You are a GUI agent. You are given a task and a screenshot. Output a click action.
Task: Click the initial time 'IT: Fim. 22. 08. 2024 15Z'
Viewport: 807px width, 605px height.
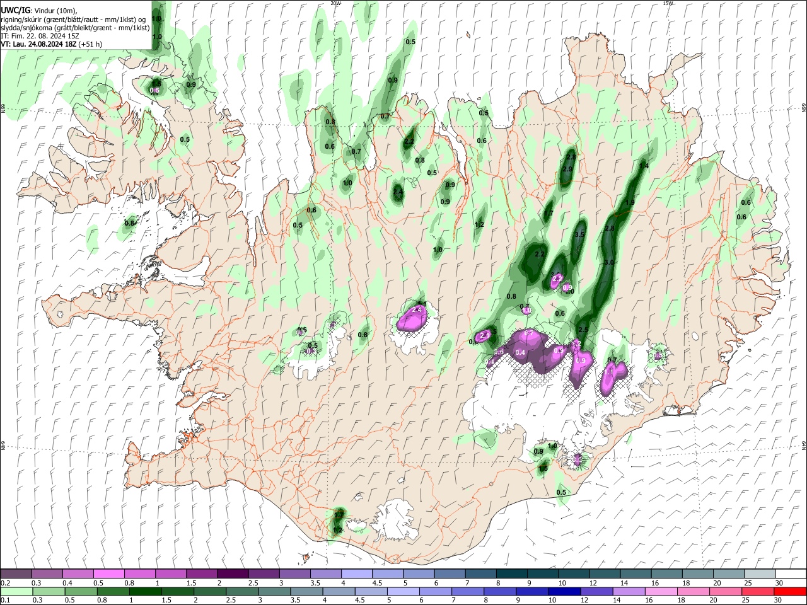[x=40, y=36]
